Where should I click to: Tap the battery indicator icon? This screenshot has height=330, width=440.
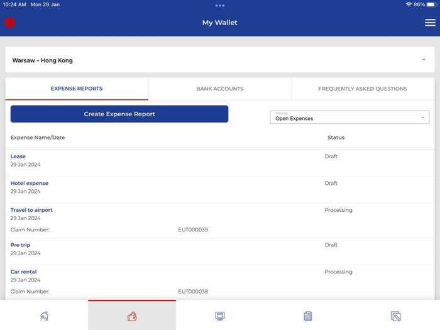(432, 4)
